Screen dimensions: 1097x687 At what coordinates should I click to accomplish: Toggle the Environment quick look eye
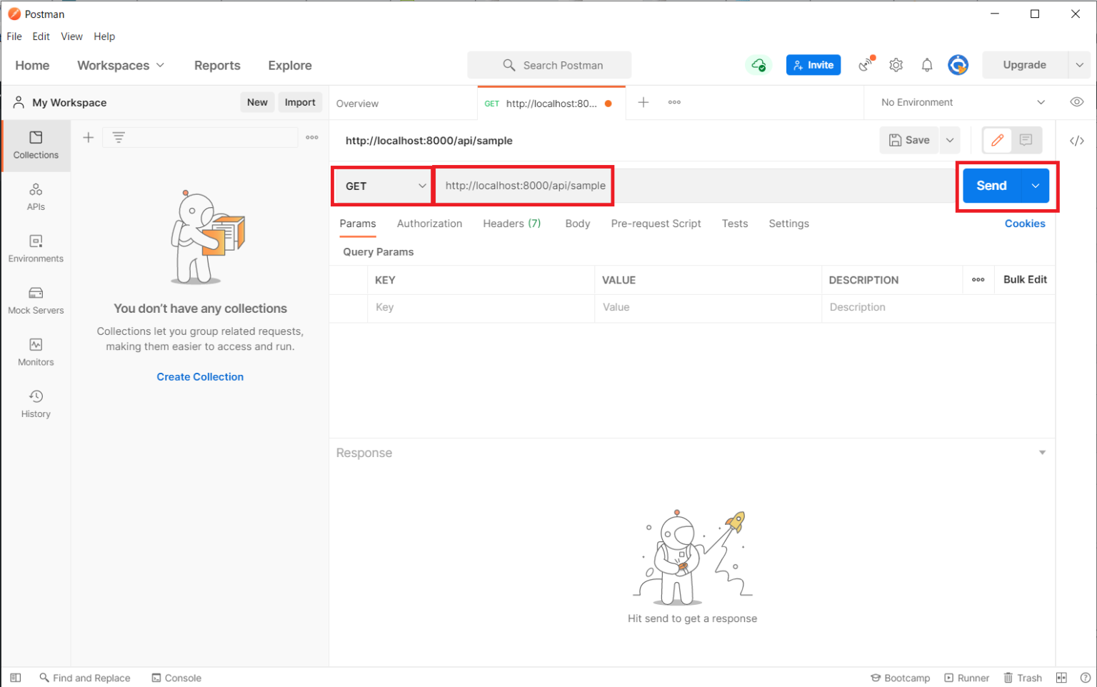click(x=1076, y=101)
